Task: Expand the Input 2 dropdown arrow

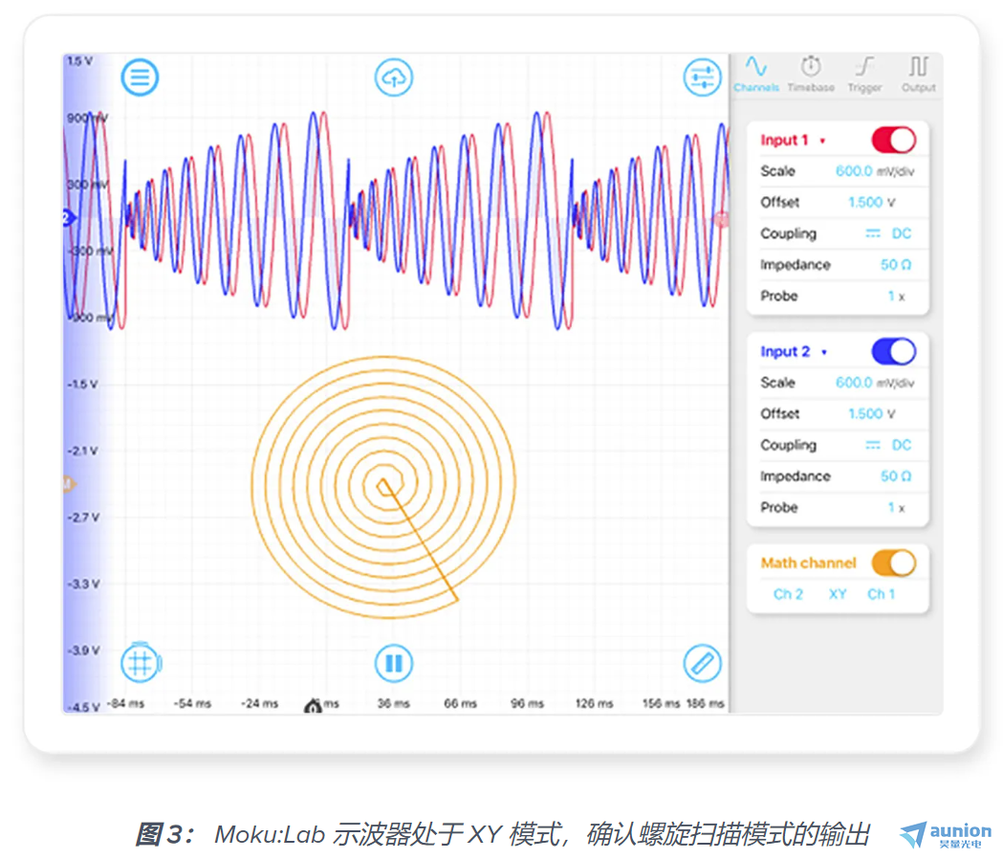Action: click(824, 352)
